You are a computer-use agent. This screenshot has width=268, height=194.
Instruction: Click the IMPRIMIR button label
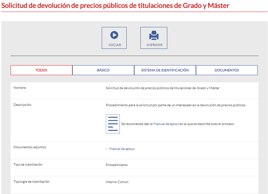pyautogui.click(x=155, y=45)
